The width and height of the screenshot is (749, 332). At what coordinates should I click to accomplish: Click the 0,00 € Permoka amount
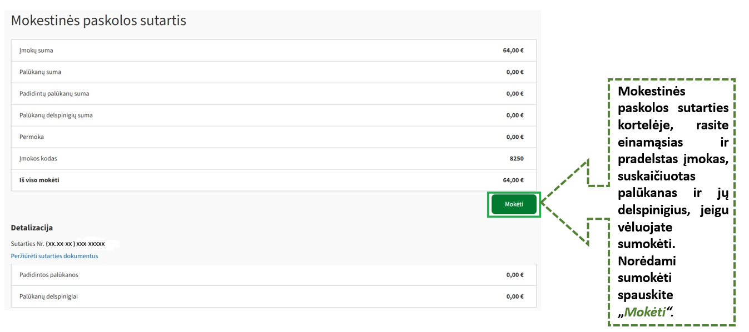(x=515, y=137)
